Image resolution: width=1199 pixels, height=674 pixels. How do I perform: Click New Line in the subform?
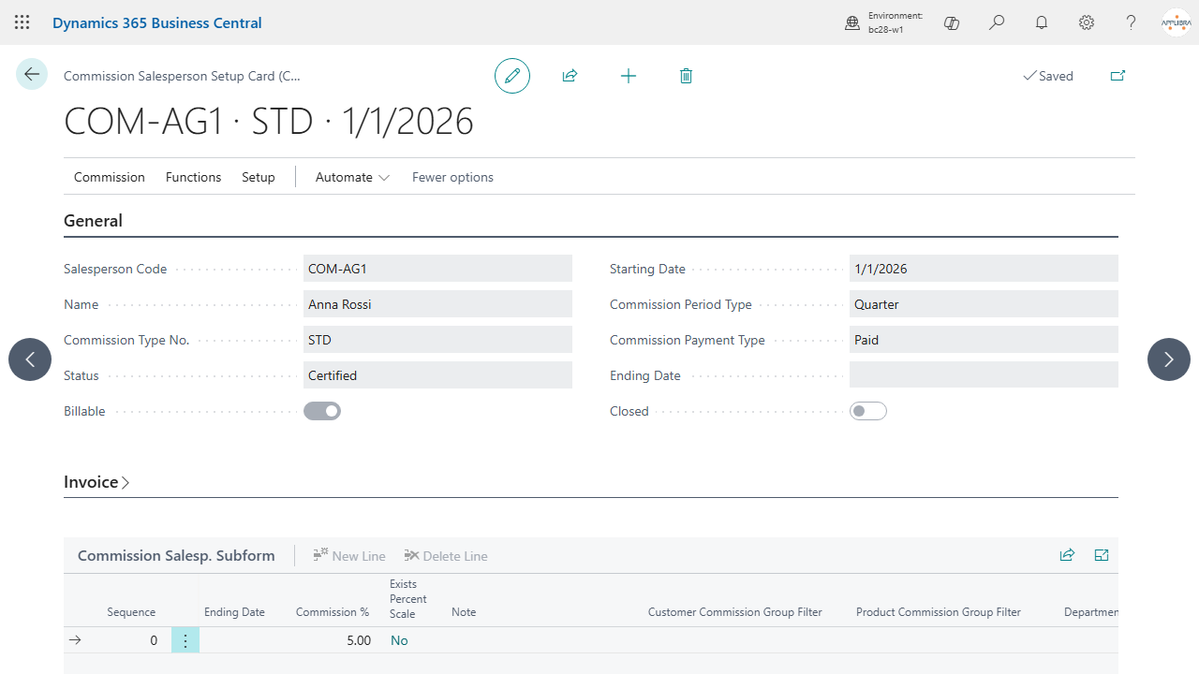[349, 555]
